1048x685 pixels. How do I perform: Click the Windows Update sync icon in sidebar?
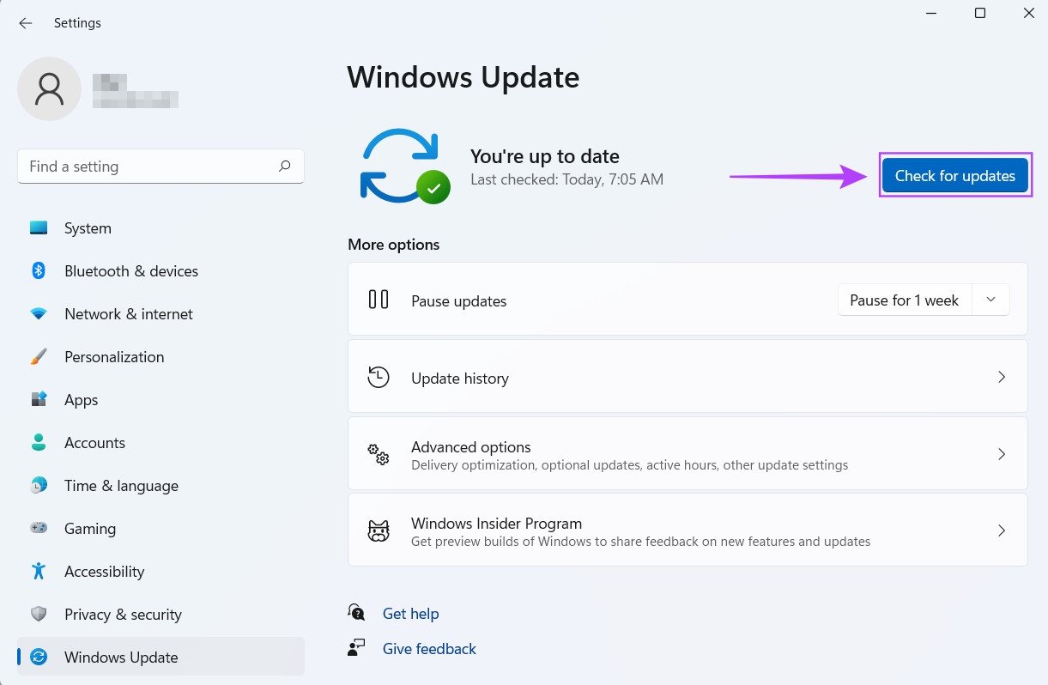click(39, 658)
